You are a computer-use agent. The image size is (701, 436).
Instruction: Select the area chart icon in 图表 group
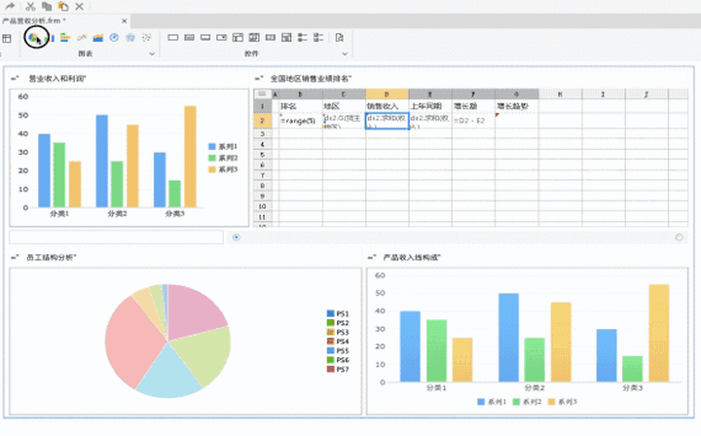coord(96,37)
